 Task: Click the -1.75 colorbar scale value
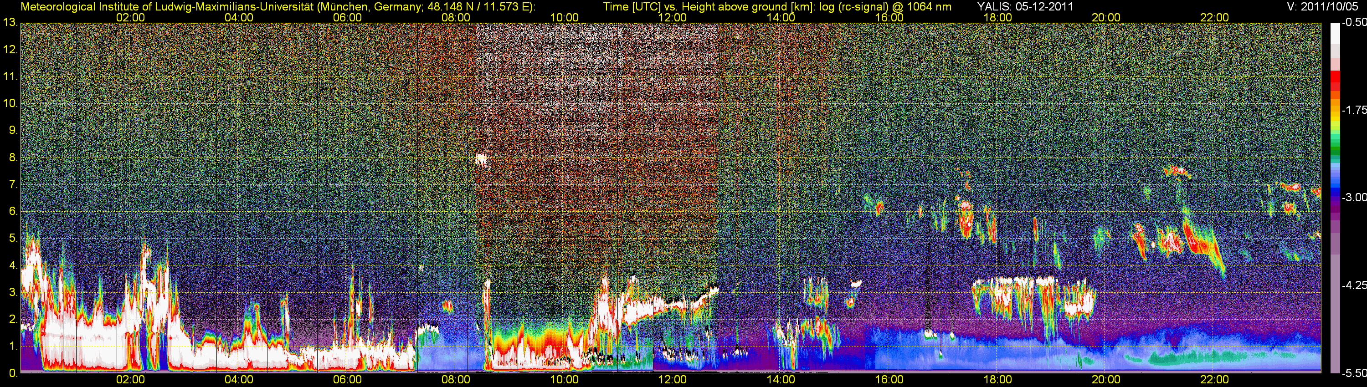coord(1354,110)
